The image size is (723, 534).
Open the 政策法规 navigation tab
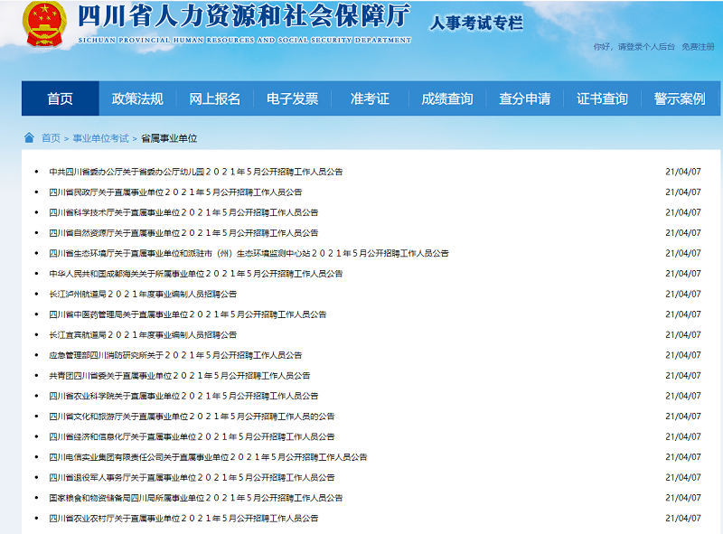(x=137, y=99)
